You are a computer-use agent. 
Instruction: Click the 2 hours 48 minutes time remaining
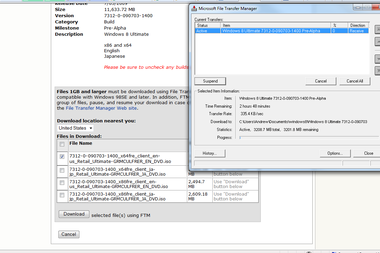point(255,106)
